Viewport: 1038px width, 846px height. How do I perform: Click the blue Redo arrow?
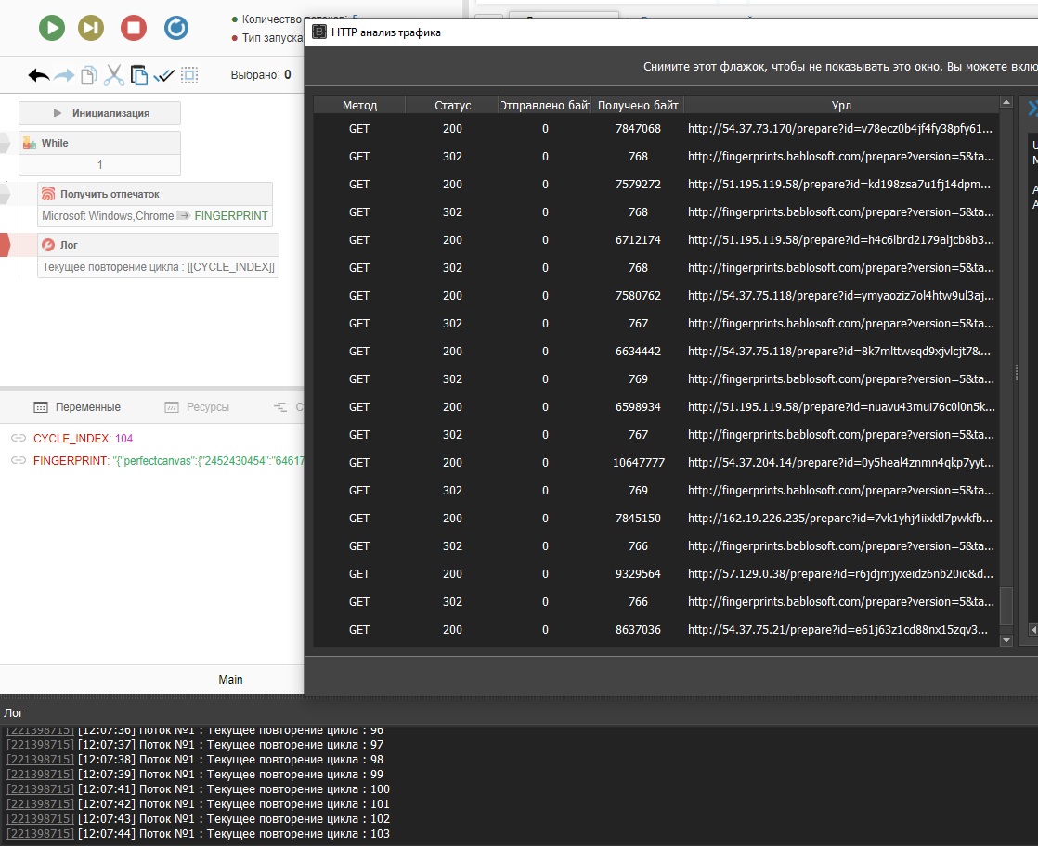point(64,75)
